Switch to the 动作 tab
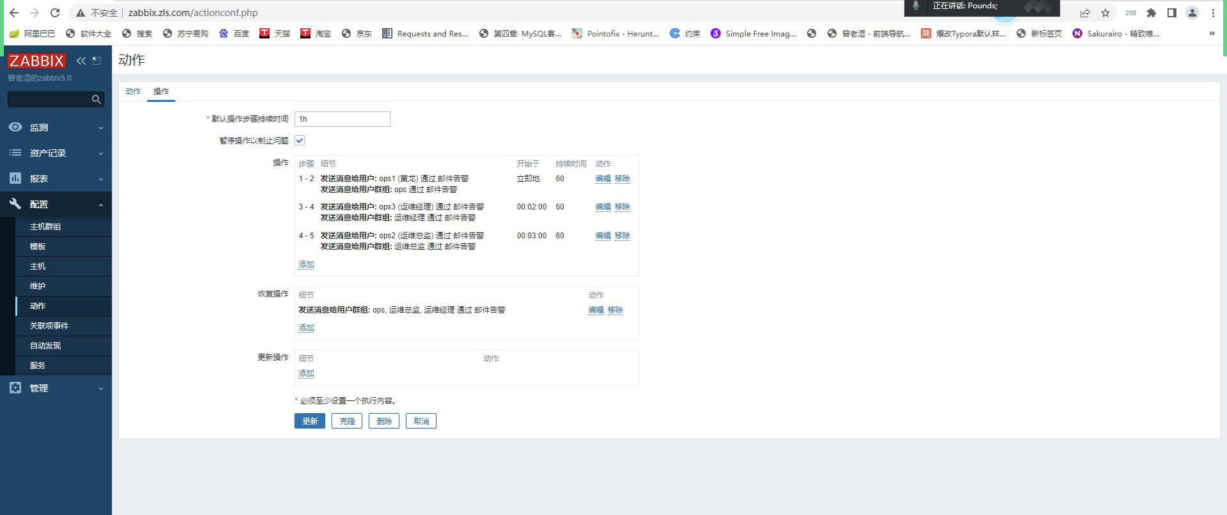The image size is (1227, 515). 133,92
